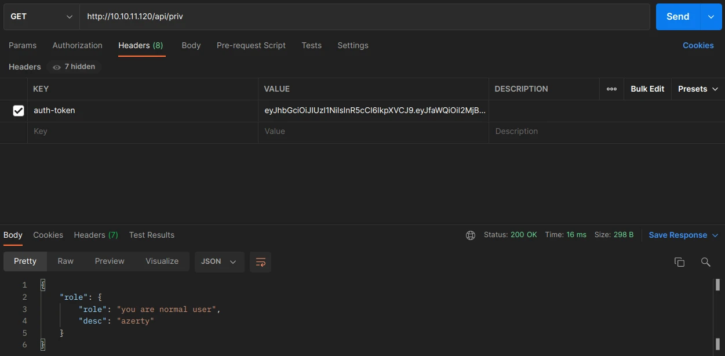This screenshot has height=356, width=725.
Task: Select the Raw response view tab
Action: (x=65, y=261)
